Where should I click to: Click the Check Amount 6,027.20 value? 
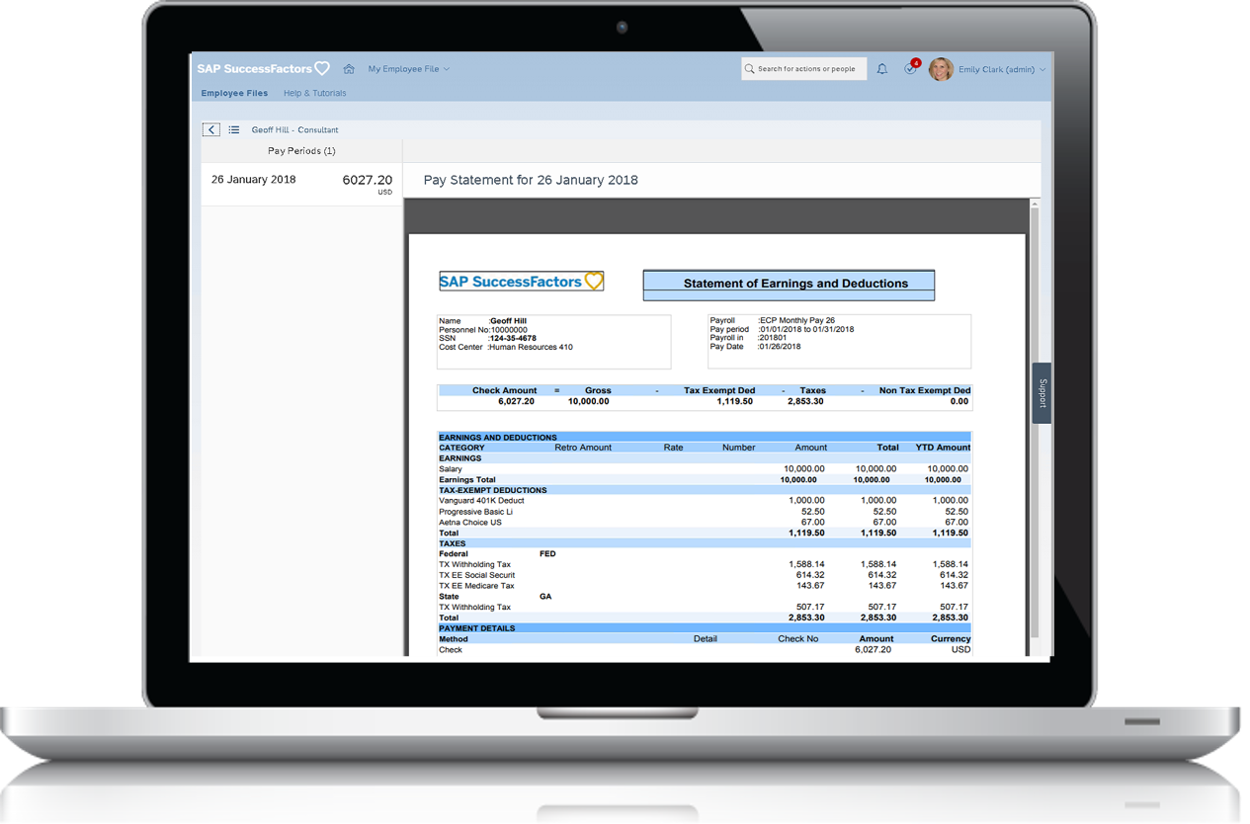(516, 402)
